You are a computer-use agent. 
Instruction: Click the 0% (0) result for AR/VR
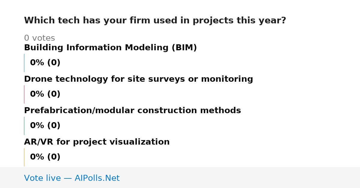(45, 157)
